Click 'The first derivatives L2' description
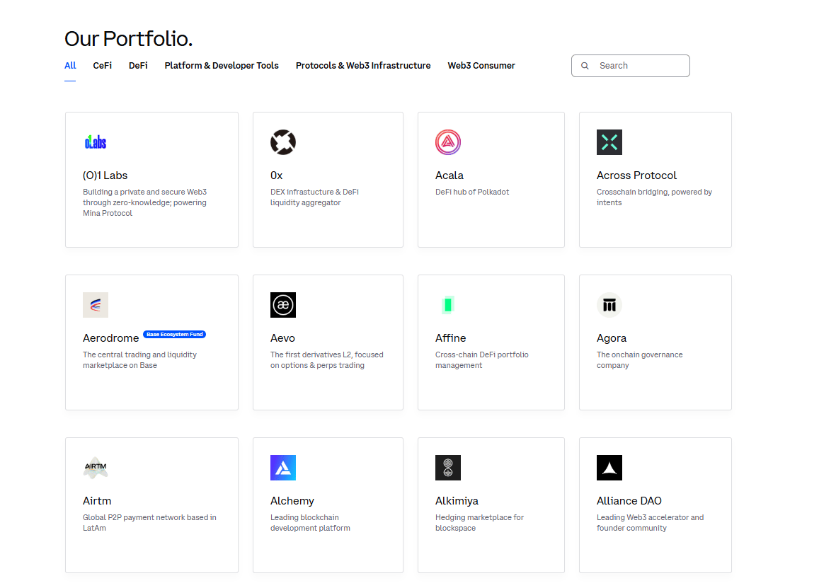This screenshot has width=836, height=588. (x=327, y=360)
